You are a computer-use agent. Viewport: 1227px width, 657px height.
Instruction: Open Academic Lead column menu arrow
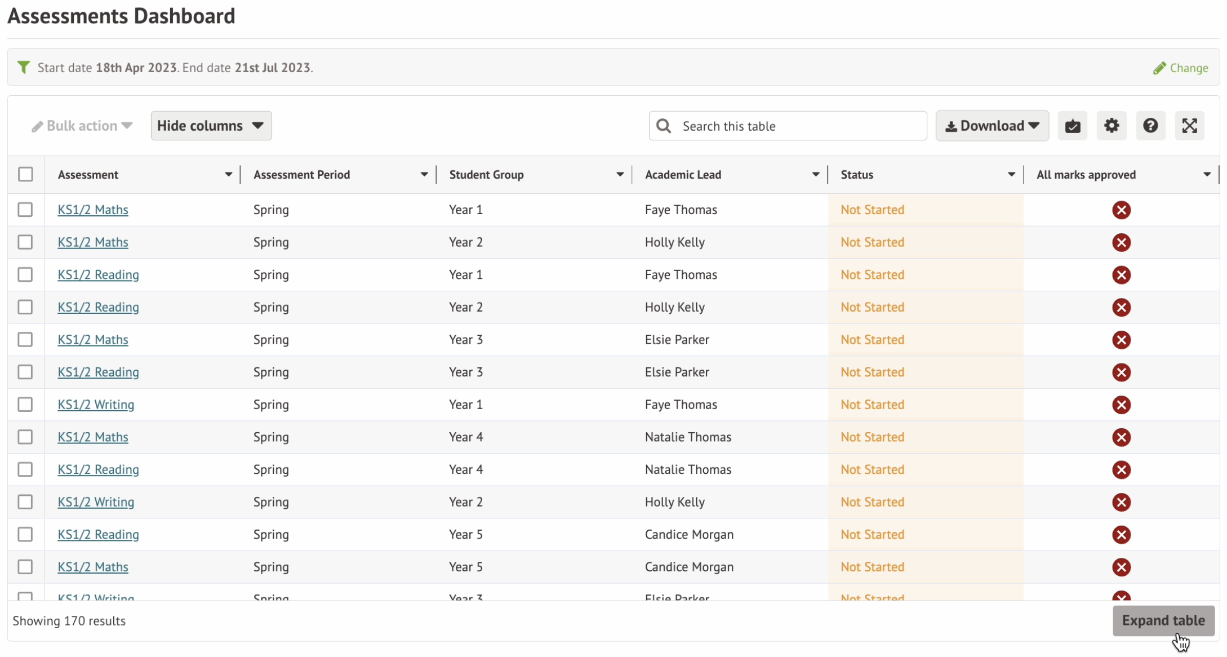815,175
